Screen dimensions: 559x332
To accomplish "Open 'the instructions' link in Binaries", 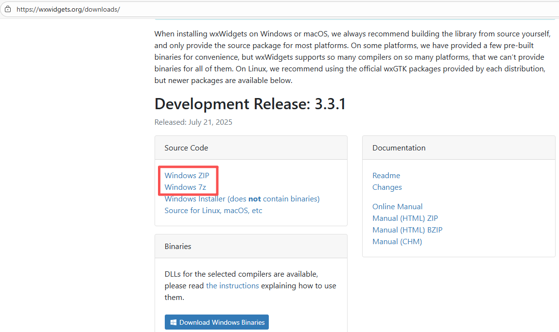I will point(232,286).
